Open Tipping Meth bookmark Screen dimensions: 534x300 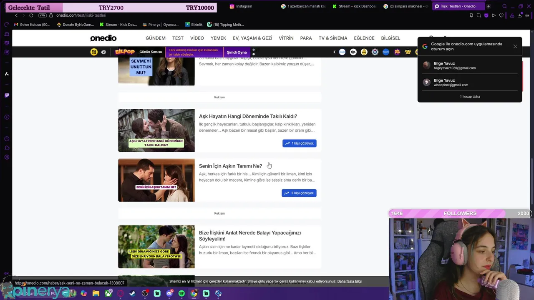tap(225, 25)
